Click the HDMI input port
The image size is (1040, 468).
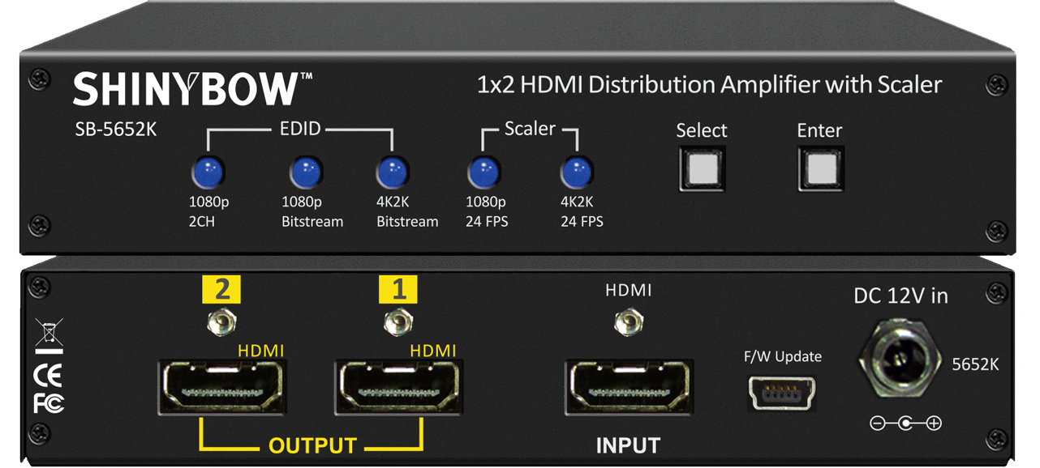pyautogui.click(x=629, y=388)
